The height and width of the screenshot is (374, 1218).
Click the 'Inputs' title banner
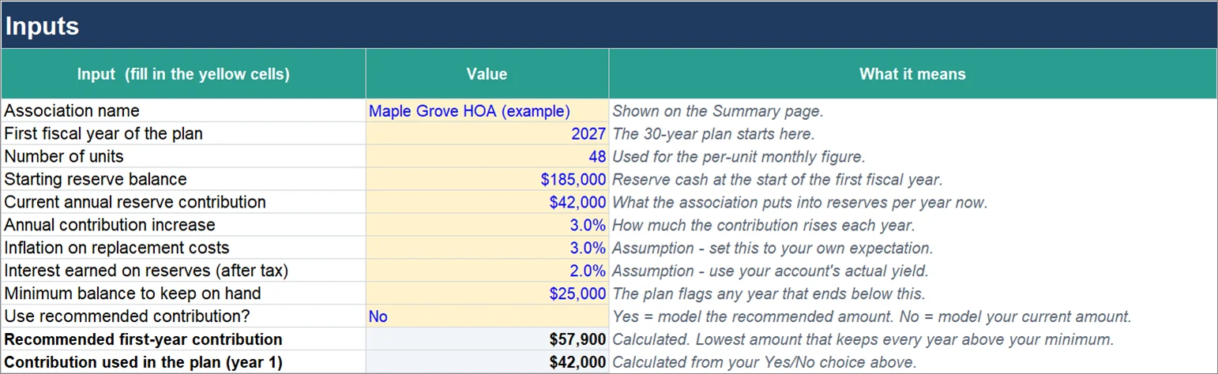pos(608,25)
